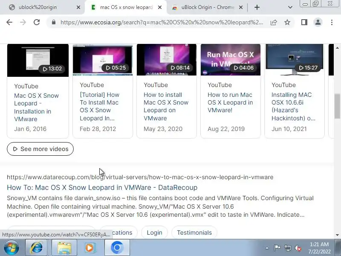Open How to install Mac OS X Snow Leopard on VMware
The height and width of the screenshot is (256, 341).
pyautogui.click(x=166, y=106)
